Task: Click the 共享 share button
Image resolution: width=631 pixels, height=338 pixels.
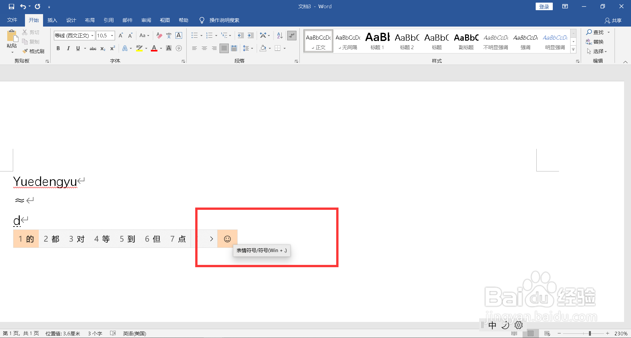Action: (x=613, y=20)
